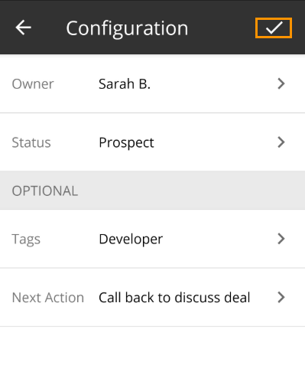The image size is (305, 365).
Task: Select the Status field label
Action: (31, 142)
